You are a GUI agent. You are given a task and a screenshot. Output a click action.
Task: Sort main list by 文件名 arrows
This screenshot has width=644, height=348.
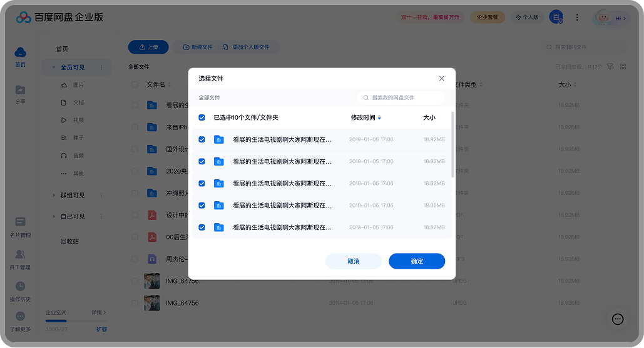(170, 84)
